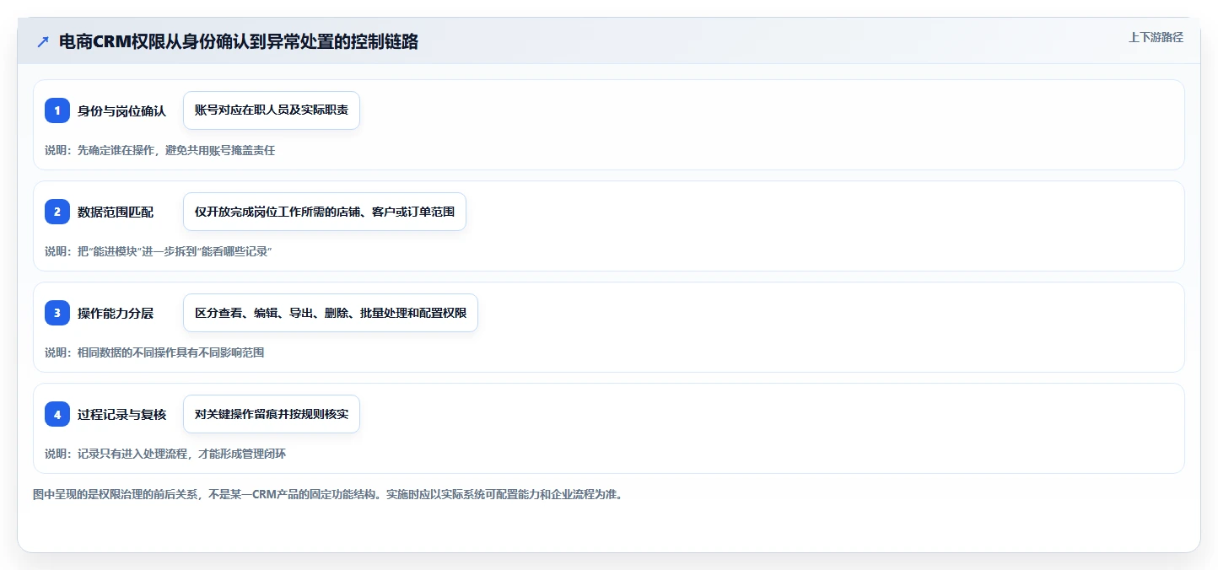
Task: Click the arrow icon beside the title
Action: coord(42,41)
